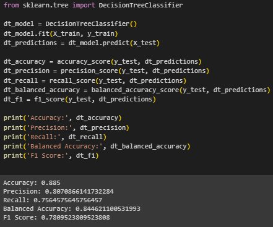Click the 'F1 Score:' string literal

[48, 156]
